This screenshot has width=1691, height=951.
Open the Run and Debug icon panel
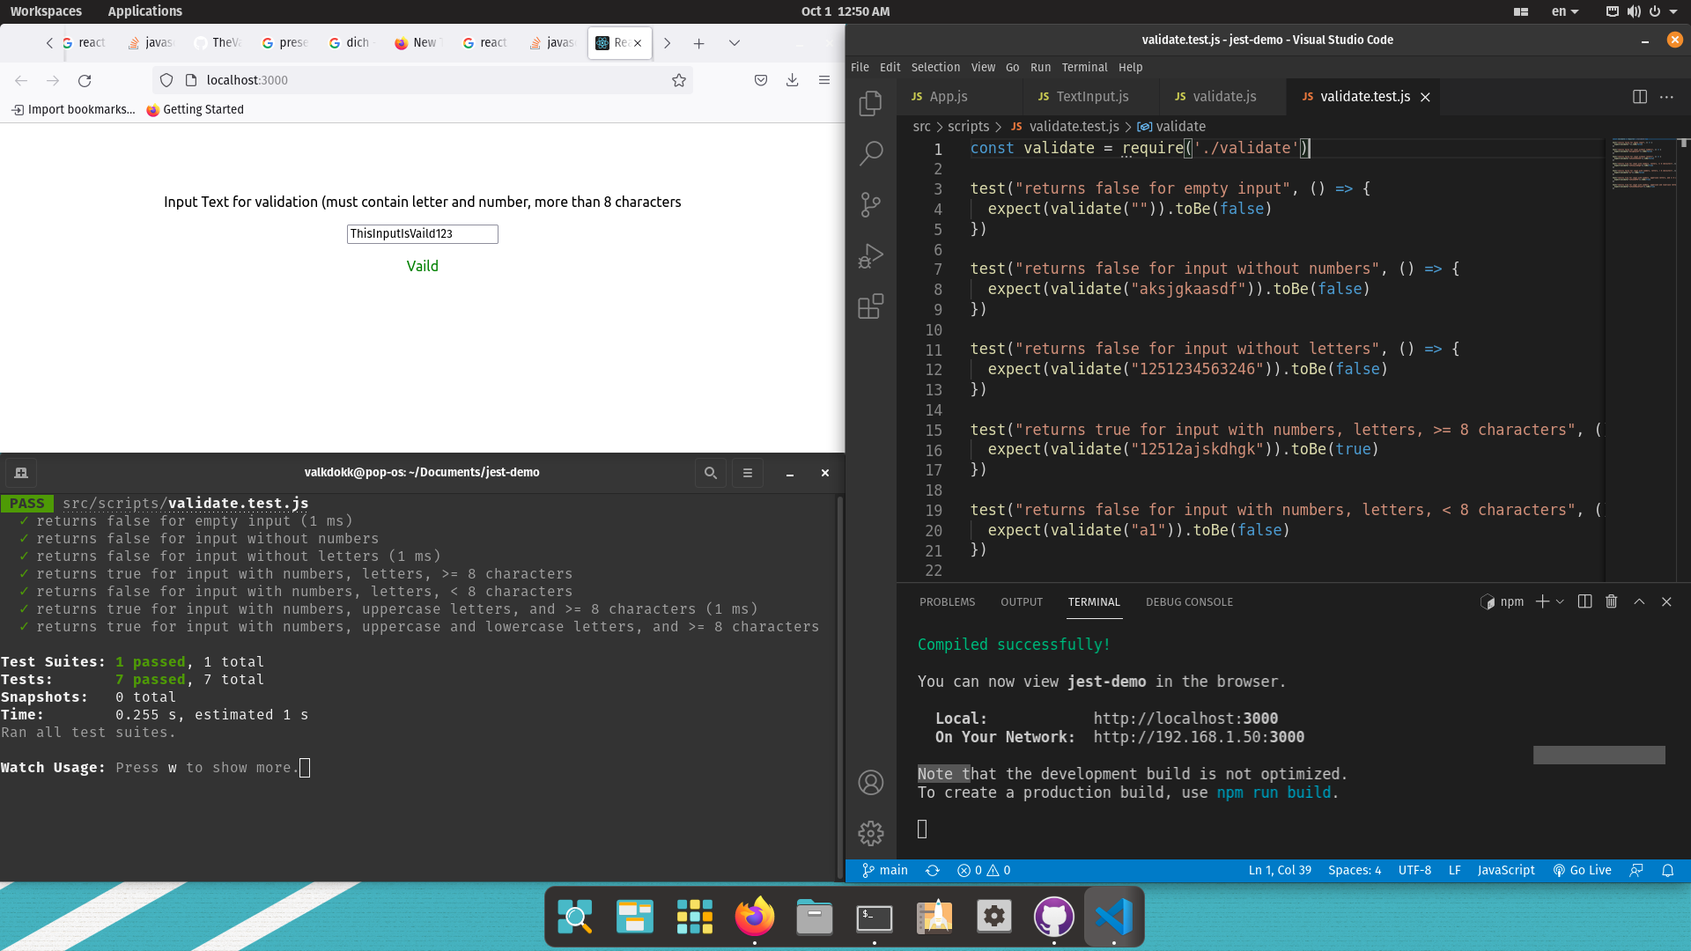(x=870, y=255)
